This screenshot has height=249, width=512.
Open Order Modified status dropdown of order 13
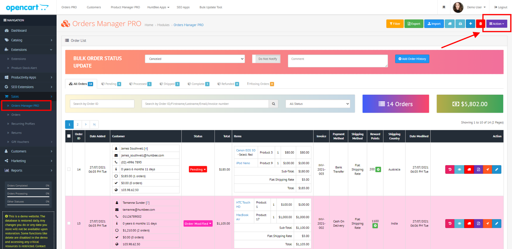[198, 223]
